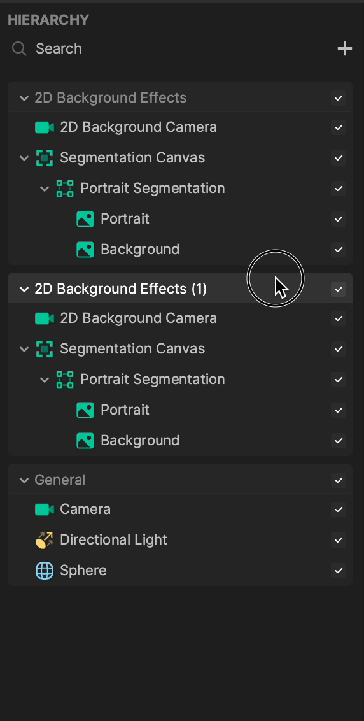Click the search magnifier icon
The width and height of the screenshot is (364, 721).
[x=19, y=48]
